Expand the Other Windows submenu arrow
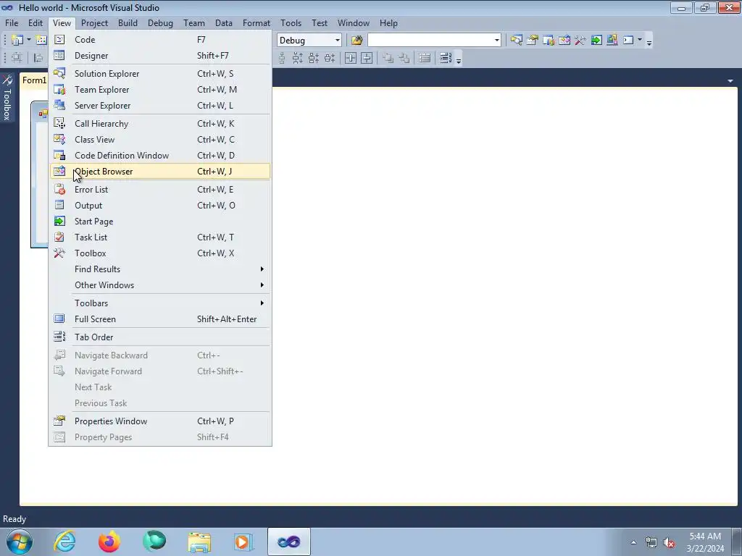Image resolution: width=742 pixels, height=556 pixels. click(262, 285)
